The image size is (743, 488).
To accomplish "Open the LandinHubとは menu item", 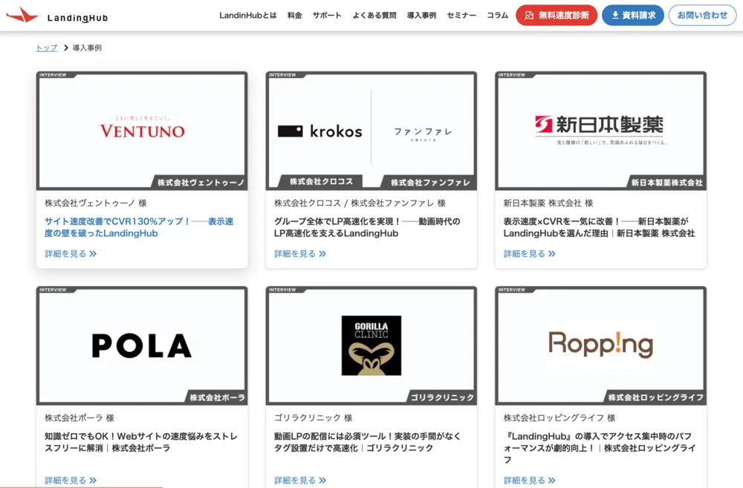I will click(248, 15).
